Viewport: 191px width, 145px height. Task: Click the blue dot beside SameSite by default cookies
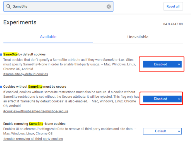pyautogui.click(x=1, y=55)
